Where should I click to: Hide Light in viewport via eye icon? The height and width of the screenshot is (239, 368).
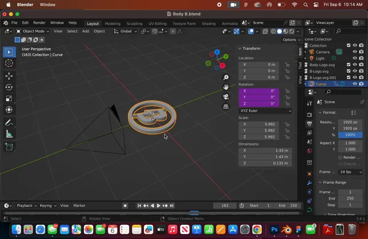(355, 58)
